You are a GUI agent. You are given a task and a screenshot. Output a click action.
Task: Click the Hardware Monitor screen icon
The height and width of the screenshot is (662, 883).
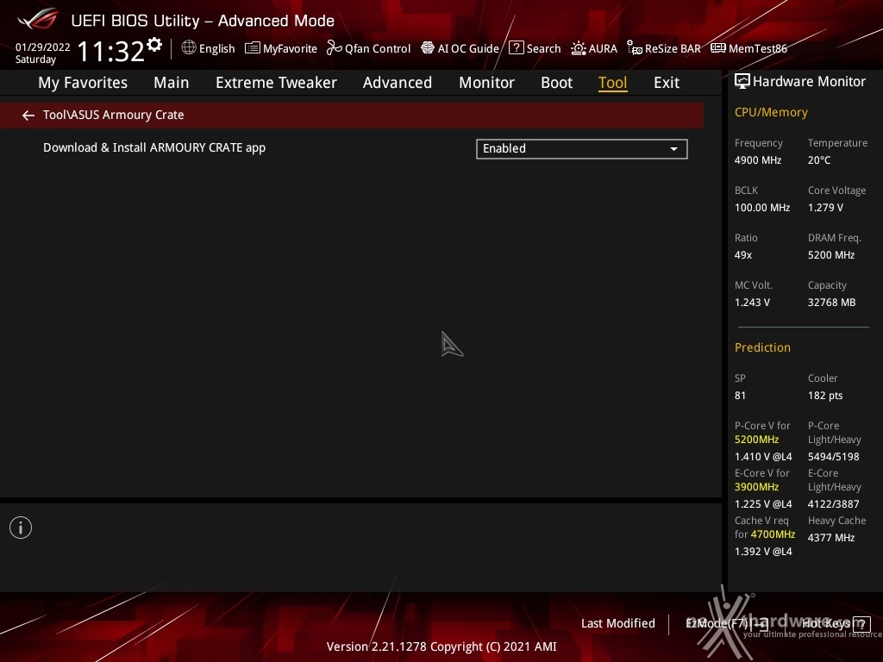(x=742, y=82)
